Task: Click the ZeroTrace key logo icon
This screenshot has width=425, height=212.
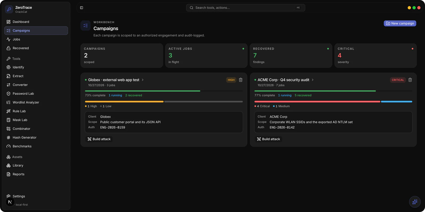Action: click(9, 9)
